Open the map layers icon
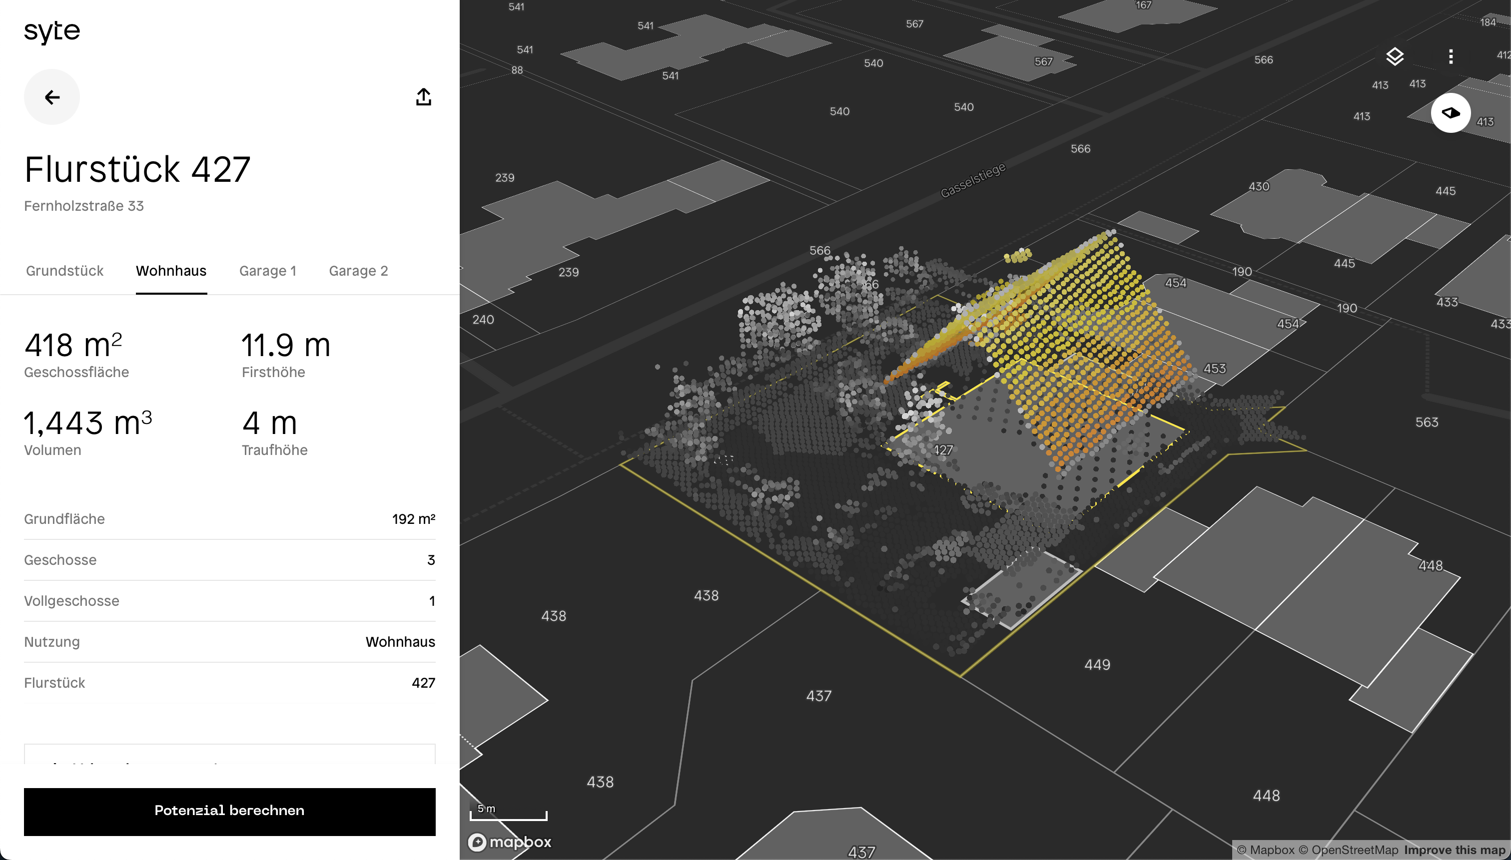This screenshot has height=860, width=1511. point(1395,57)
